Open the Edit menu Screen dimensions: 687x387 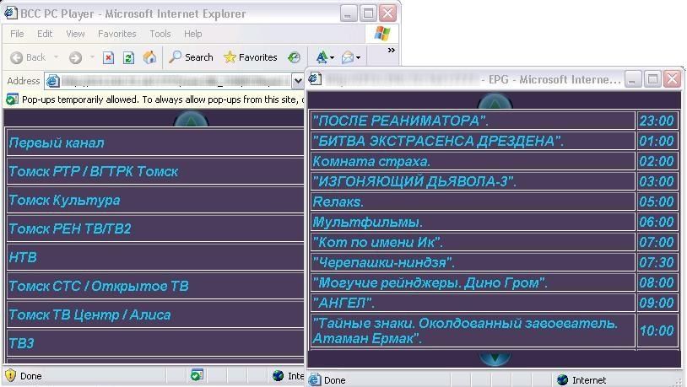click(45, 34)
